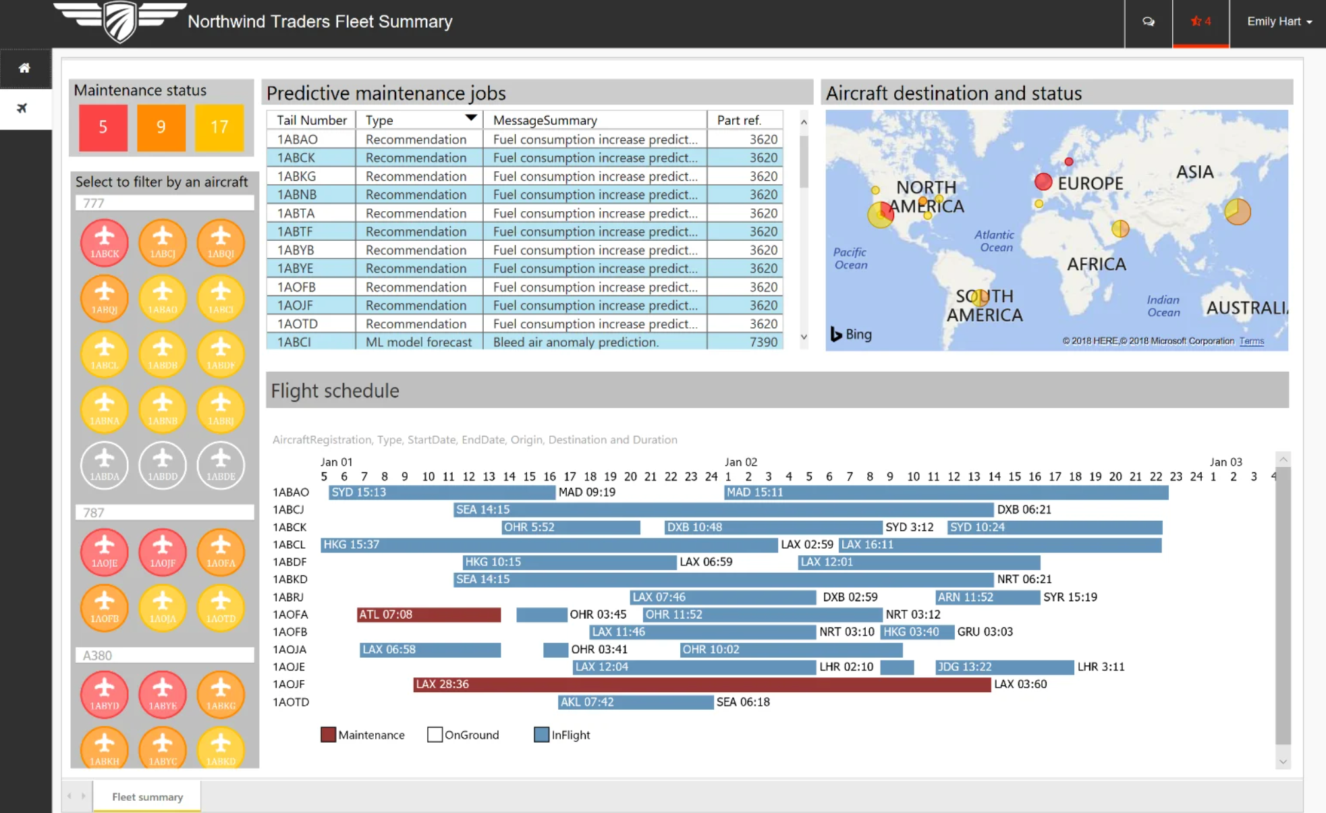This screenshot has width=1326, height=813.
Task: Filter by aircraft 1ABRJ in the icon grid
Action: pos(221,410)
